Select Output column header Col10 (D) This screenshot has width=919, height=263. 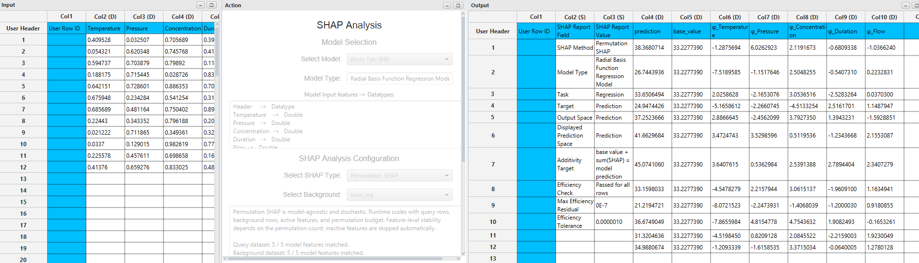click(x=884, y=17)
